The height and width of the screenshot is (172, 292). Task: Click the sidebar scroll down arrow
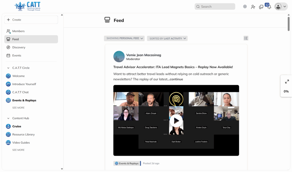tap(62, 169)
